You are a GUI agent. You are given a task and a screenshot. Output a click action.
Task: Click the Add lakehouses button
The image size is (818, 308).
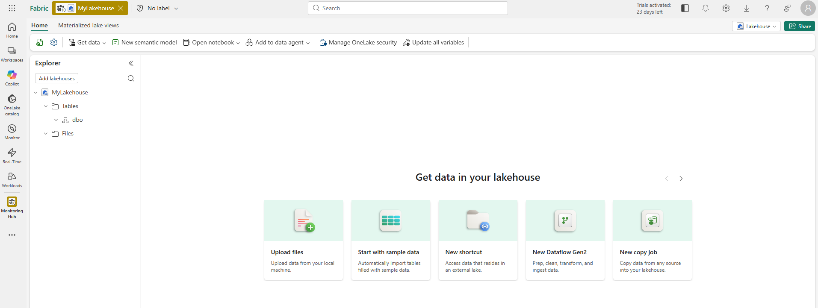coord(56,78)
